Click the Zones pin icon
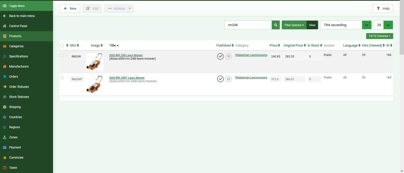 (x=5, y=137)
